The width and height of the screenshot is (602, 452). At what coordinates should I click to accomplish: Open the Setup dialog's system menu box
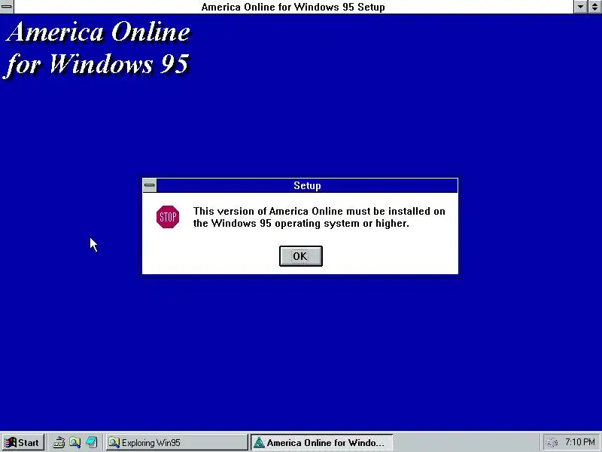coord(149,185)
